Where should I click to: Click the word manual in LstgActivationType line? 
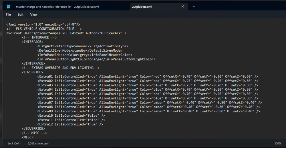click(82, 46)
